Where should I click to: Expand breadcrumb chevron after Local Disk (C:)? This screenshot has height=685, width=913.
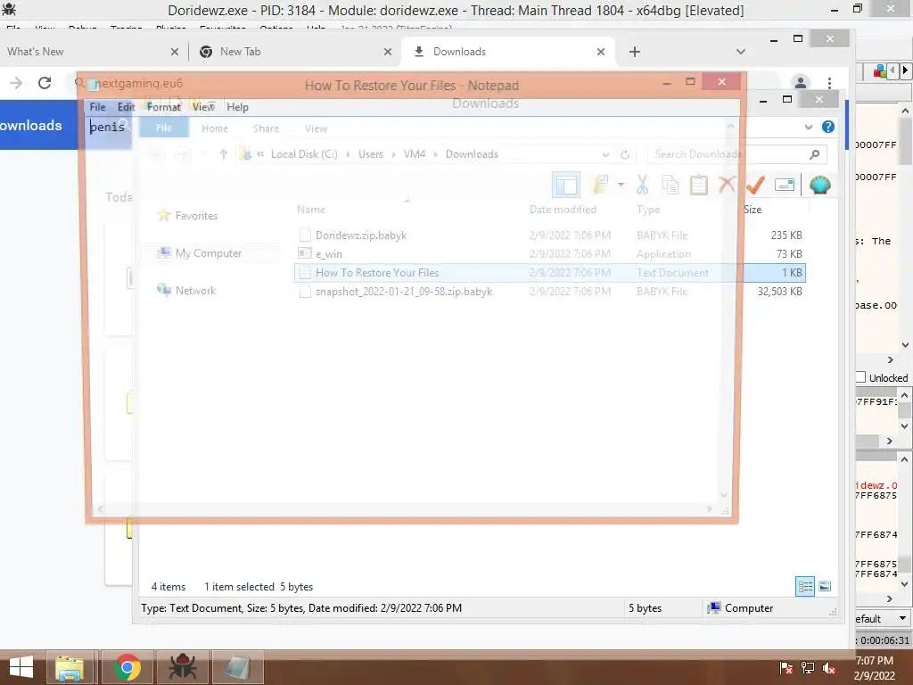348,154
